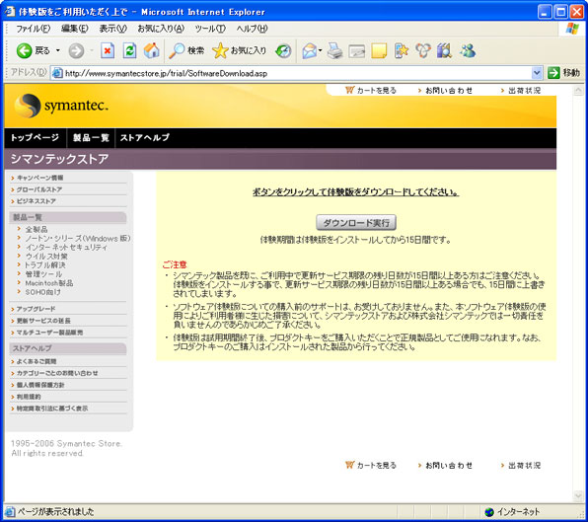
Task: Open インターネットセキュリティ link
Action: 66,247
